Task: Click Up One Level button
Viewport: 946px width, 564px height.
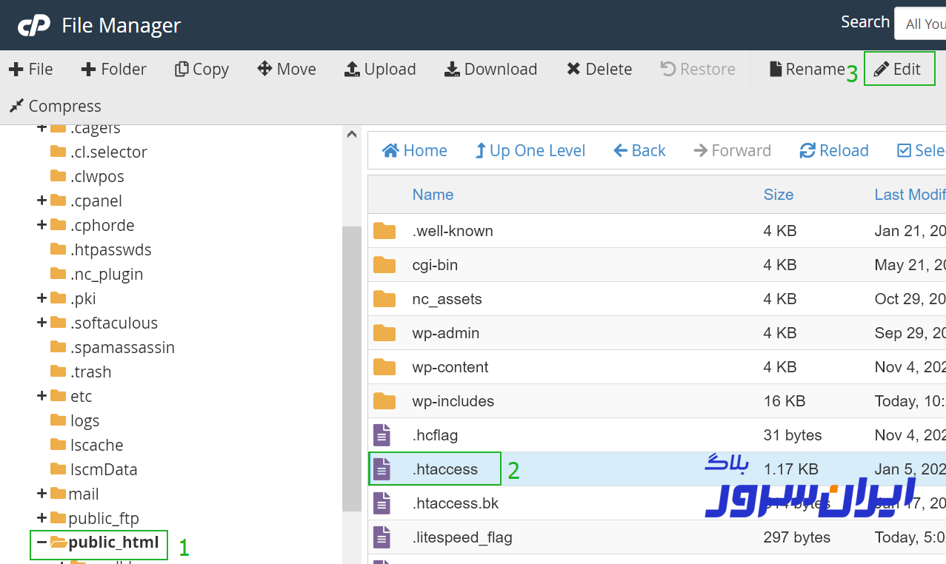Action: [x=530, y=151]
